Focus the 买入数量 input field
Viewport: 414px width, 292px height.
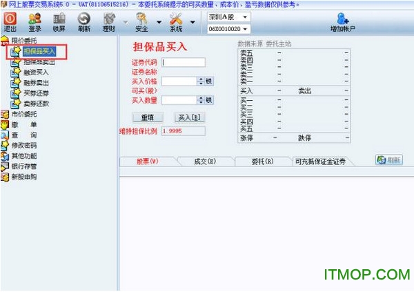tap(179, 100)
